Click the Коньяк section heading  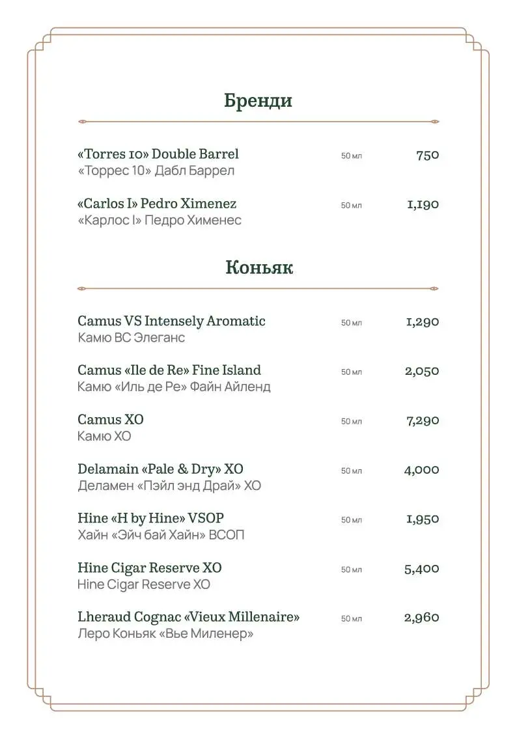(259, 267)
